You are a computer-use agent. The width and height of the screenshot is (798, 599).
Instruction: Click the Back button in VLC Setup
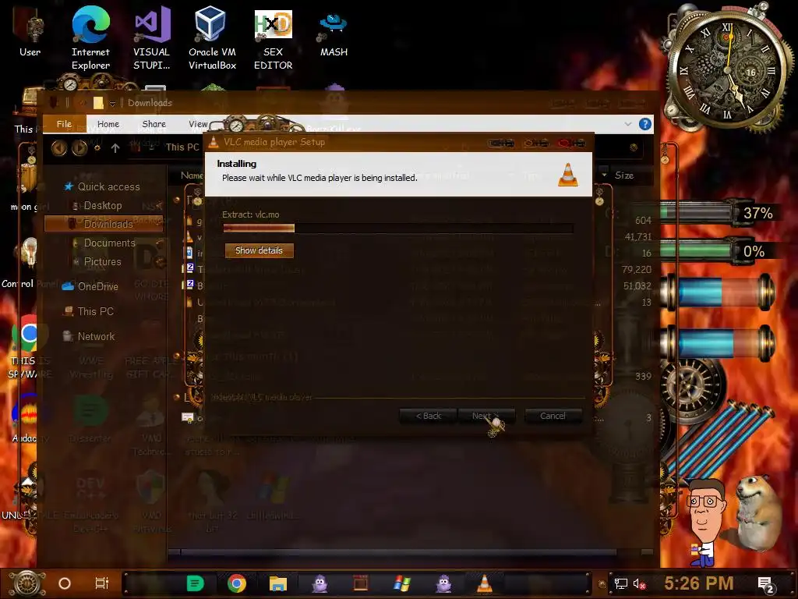click(428, 416)
